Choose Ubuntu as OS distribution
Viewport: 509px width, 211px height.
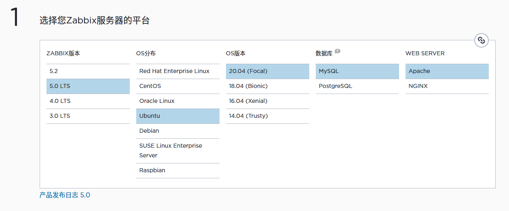click(178, 116)
